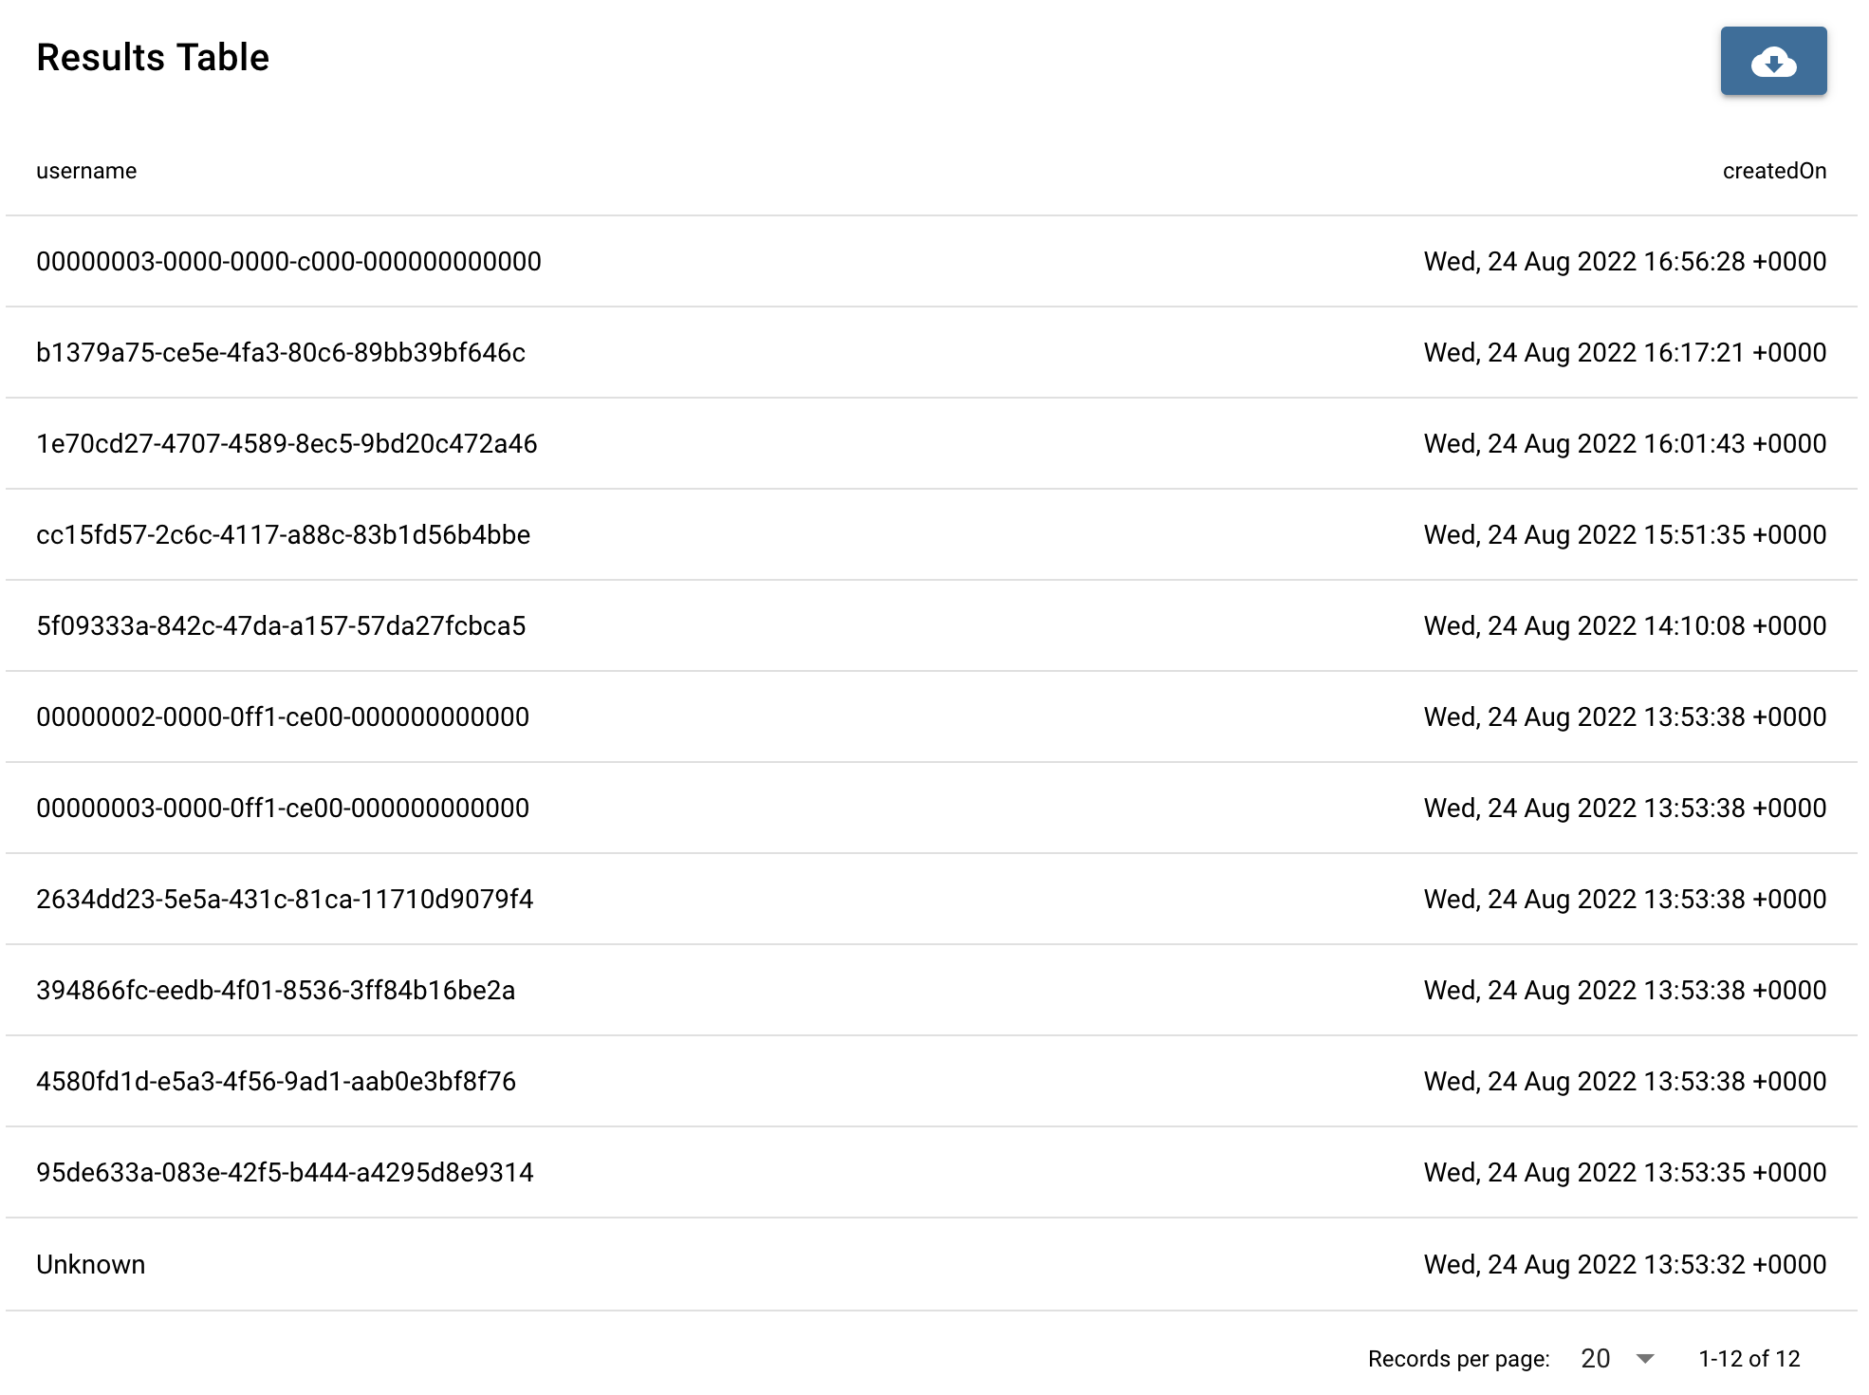Click username 5f09333a-842c-47da-a157-57da27fcbca5

tap(281, 625)
